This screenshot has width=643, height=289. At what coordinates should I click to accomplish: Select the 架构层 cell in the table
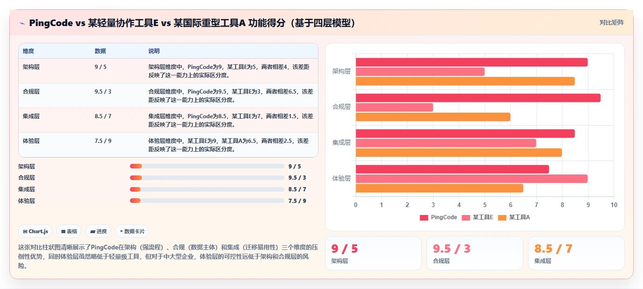[x=31, y=67]
